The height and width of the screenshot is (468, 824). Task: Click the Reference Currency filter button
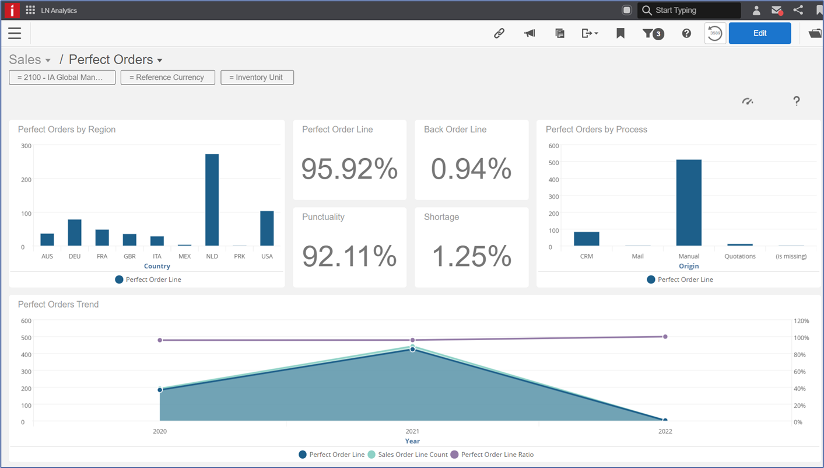[168, 77]
